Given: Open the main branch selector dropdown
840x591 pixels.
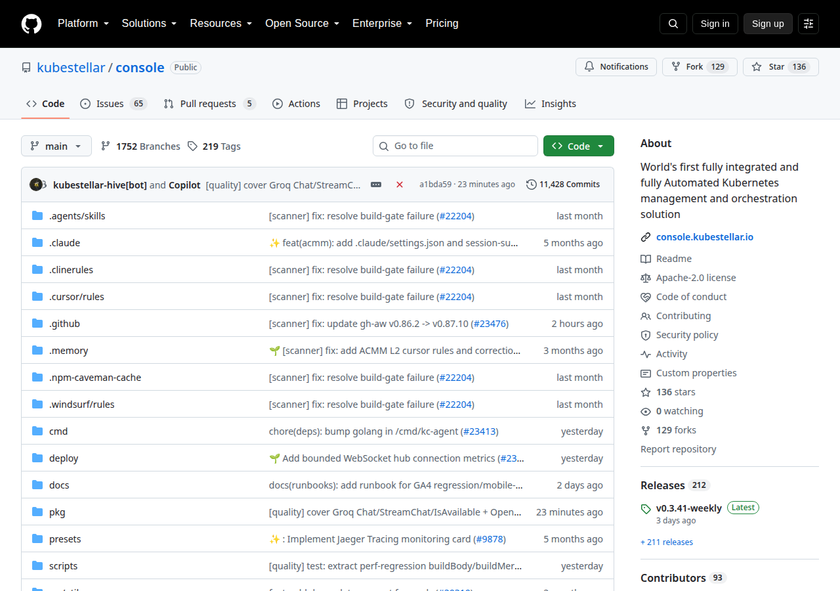Looking at the screenshot, I should pos(56,146).
